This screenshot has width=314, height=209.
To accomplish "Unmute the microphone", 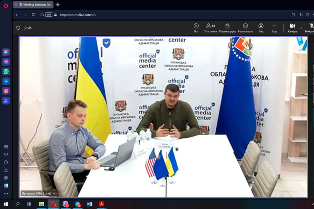I will click(310, 28).
